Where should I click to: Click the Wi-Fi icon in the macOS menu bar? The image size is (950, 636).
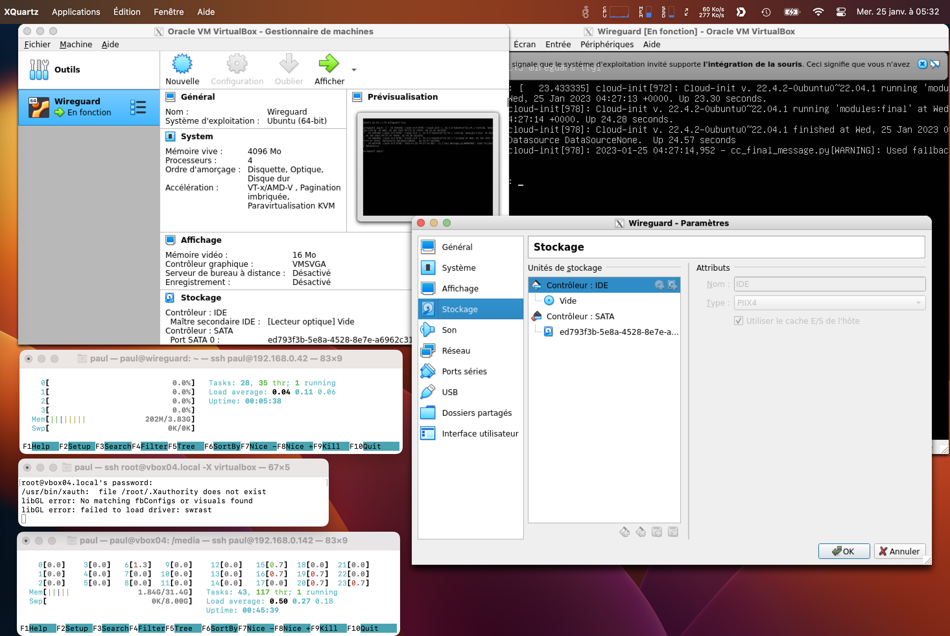(x=818, y=12)
